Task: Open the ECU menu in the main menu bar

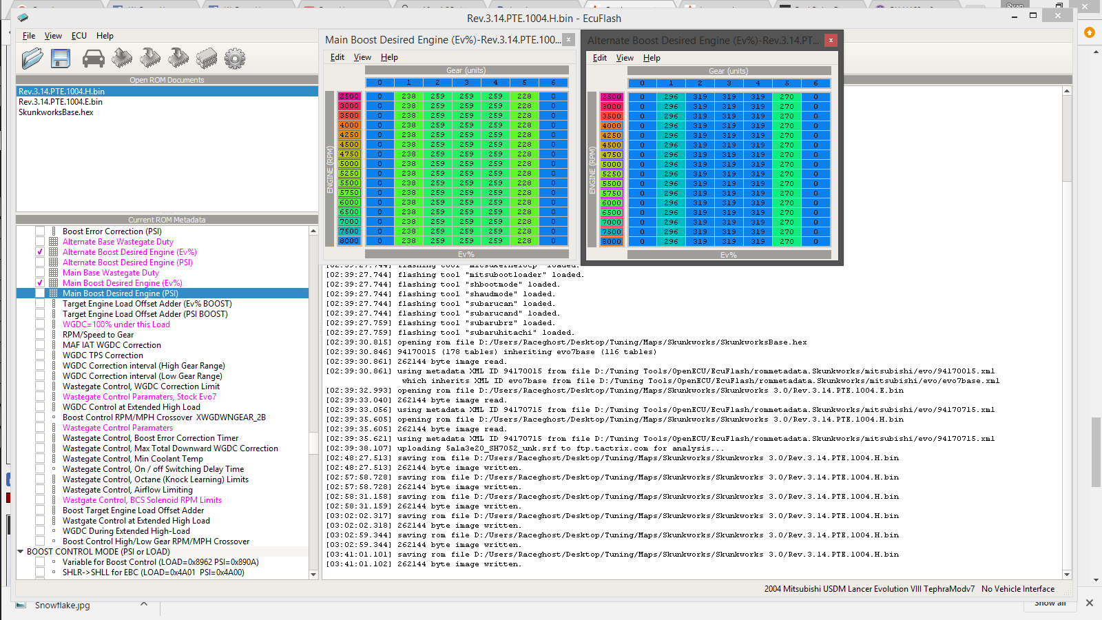Action: [x=79, y=36]
